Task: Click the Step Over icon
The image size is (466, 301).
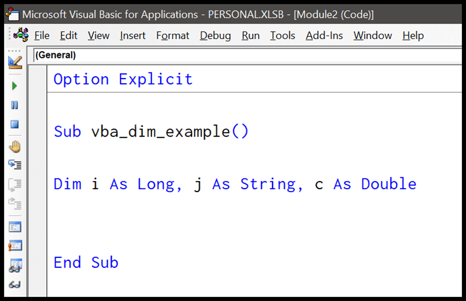Action: [x=15, y=185]
